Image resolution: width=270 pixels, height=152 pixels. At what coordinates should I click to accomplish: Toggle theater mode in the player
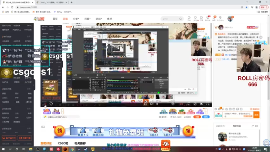[x=195, y=104]
